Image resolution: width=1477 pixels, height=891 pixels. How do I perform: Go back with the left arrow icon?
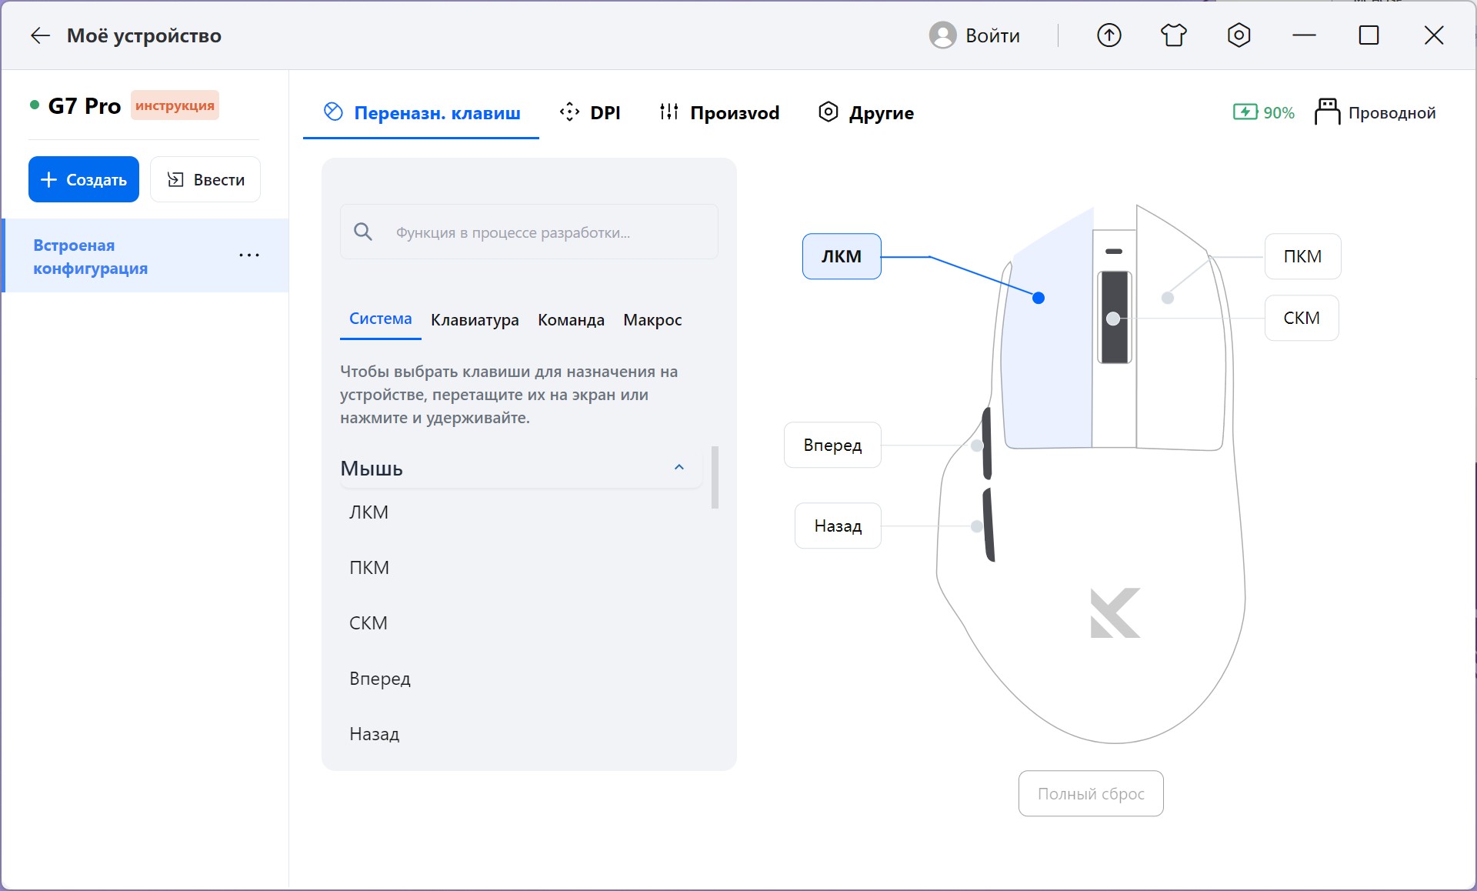click(x=40, y=35)
